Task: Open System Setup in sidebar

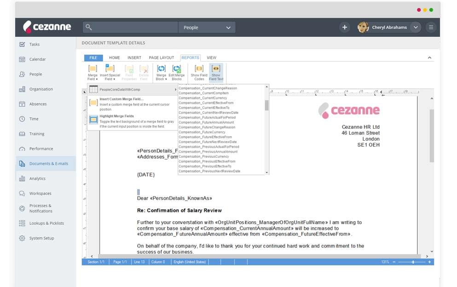Action: [41, 238]
